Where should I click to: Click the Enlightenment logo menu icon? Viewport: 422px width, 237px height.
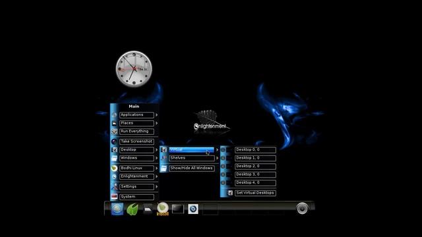tap(114, 176)
